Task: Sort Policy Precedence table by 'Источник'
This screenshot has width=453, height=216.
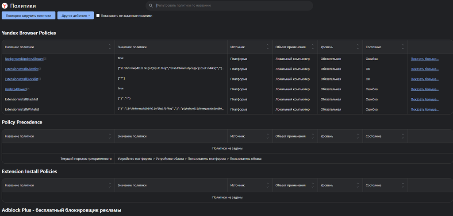Action: coord(268,136)
